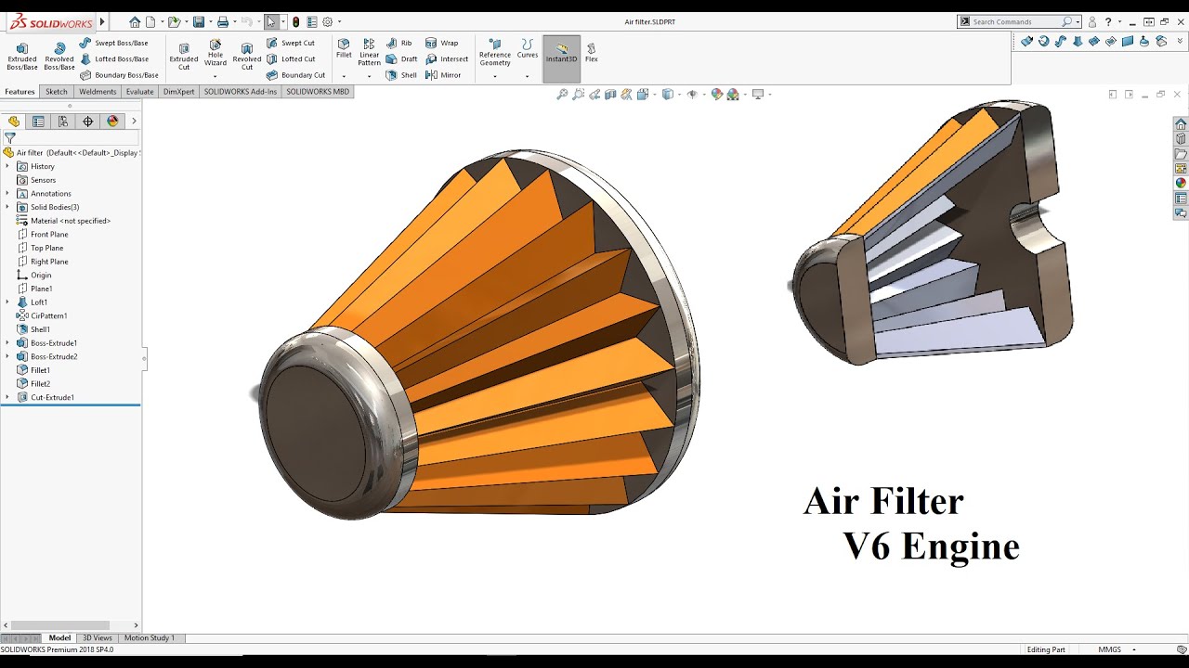Open the Flex feature tool
Screen dimensions: 1189x668
pos(591,52)
